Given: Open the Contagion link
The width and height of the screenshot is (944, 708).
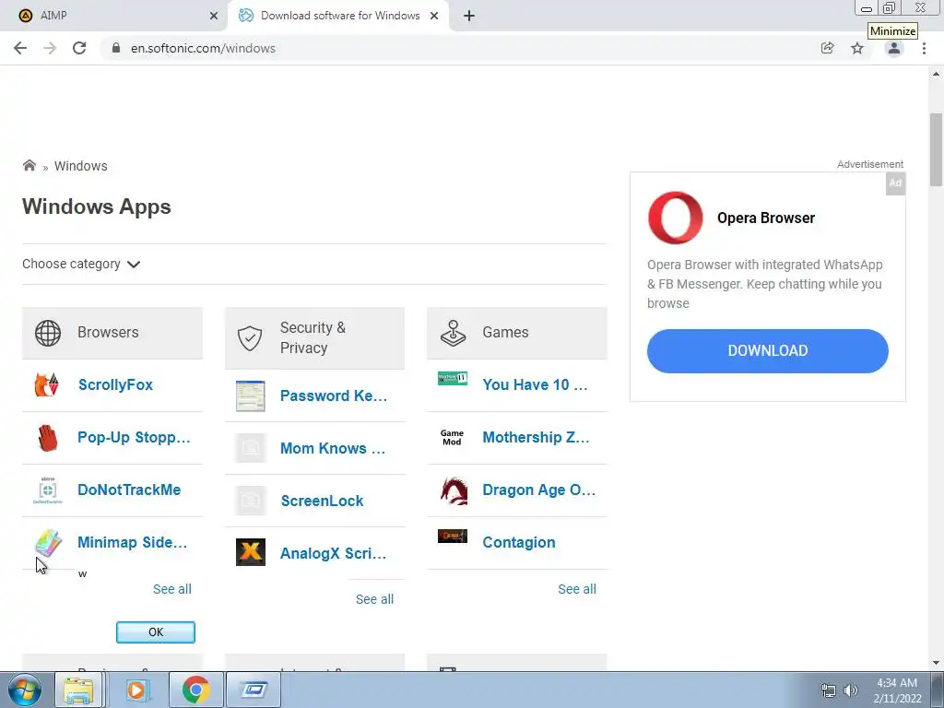Looking at the screenshot, I should coord(519,542).
